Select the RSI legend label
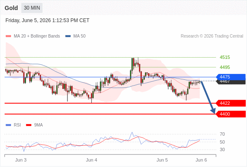The image size is (247, 167). pos(17,125)
